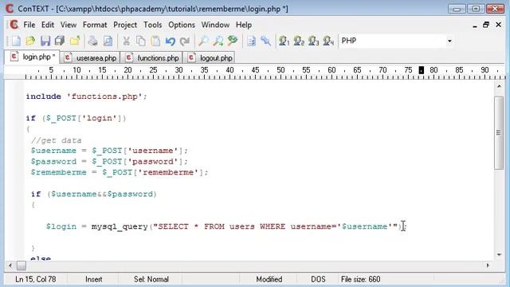This screenshot has height=287, width=510.
Task: Open the Tools menu
Action: pos(152,25)
